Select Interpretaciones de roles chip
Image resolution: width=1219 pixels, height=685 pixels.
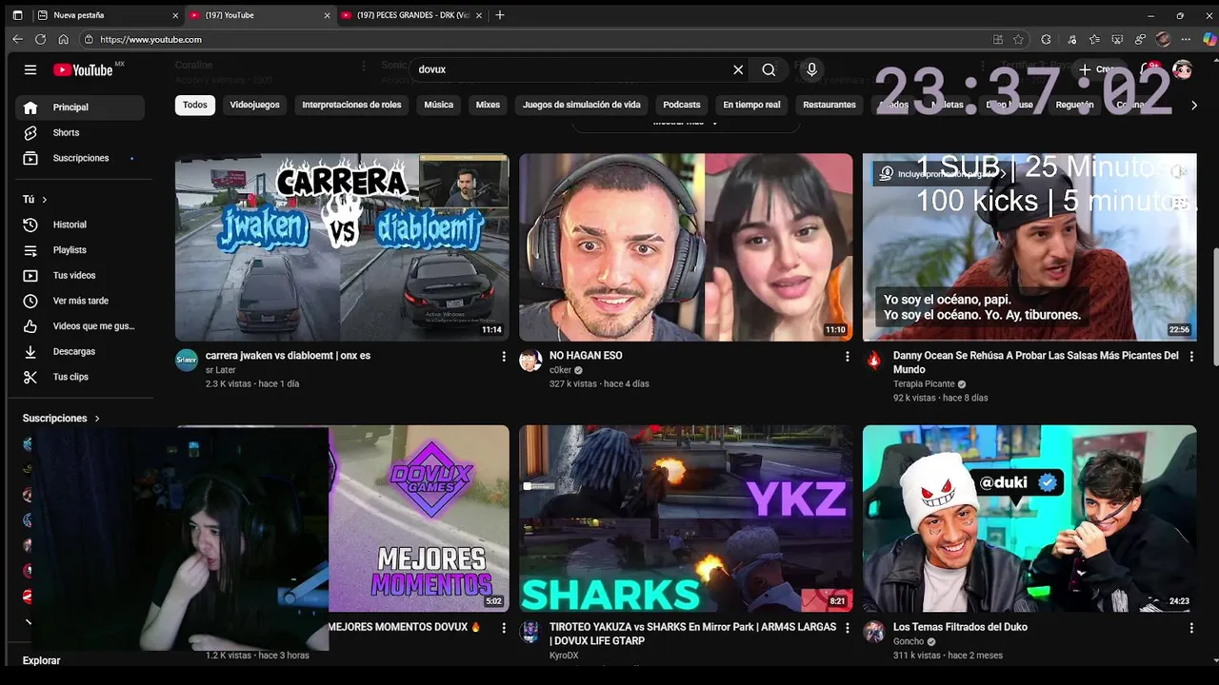351,105
